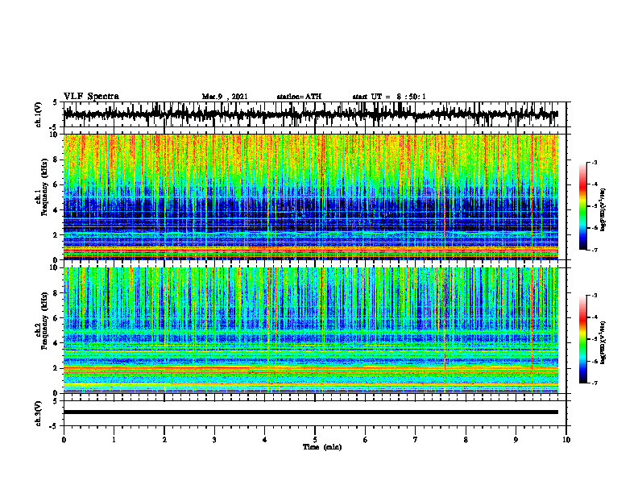Click time axis tick label 9
Viewport: 638px width, 493px height.
click(x=516, y=440)
